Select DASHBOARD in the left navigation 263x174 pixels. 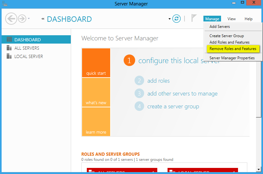click(x=36, y=39)
